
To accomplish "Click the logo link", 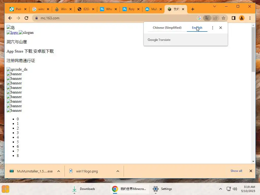I will tap(12, 32).
